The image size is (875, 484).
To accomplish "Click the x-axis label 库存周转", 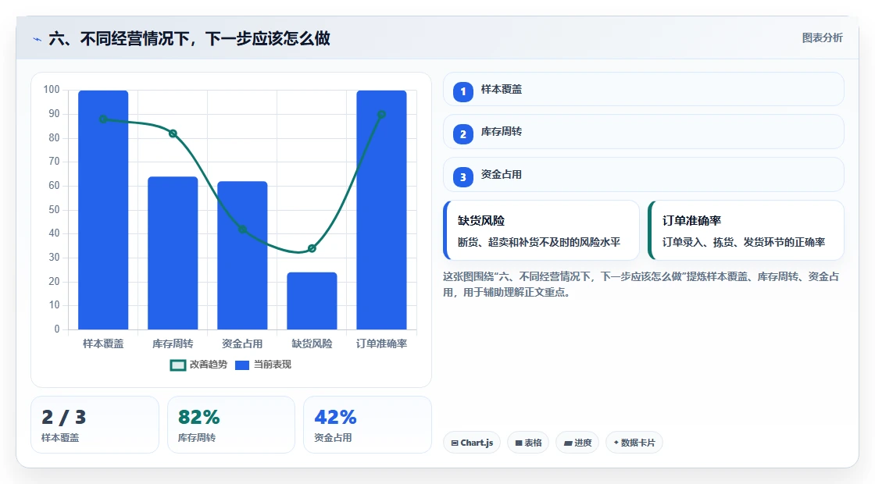I will [173, 344].
